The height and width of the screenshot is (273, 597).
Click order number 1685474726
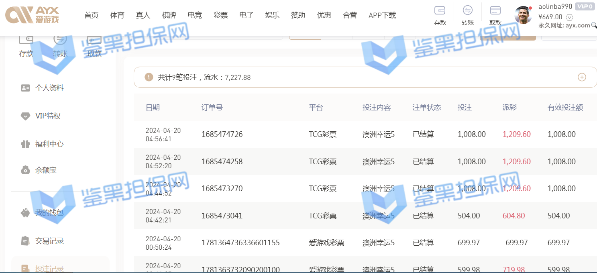tap(222, 134)
